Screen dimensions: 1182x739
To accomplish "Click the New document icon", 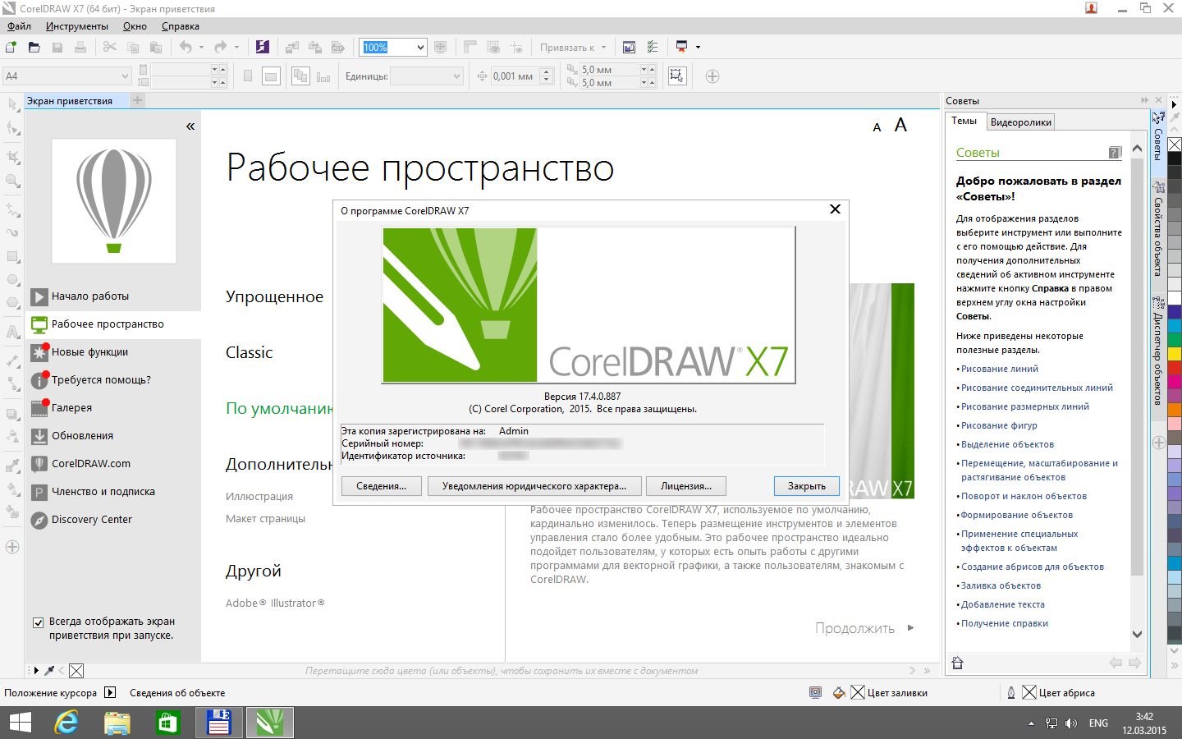I will (11, 47).
